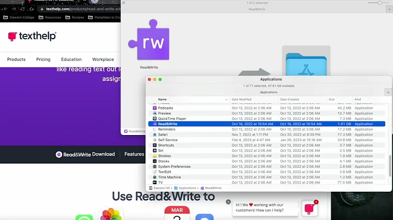This screenshot has width=393, height=220.
Task: Sort by Date Created column
Action: [x=302, y=100]
